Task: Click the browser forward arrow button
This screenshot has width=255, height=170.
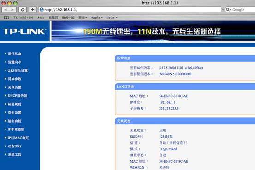Action: [x=12, y=10]
